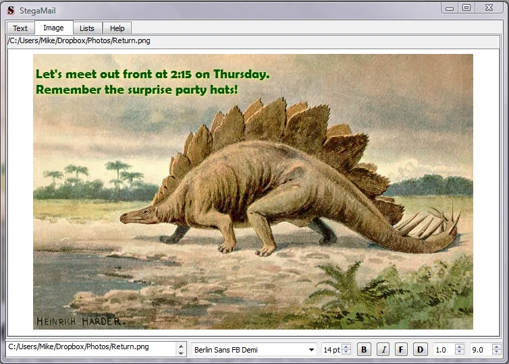Click the D toggle button

pos(421,350)
